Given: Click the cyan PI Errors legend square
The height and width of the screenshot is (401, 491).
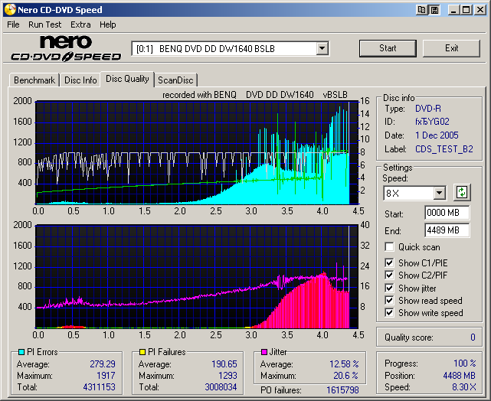Looking at the screenshot, I should pos(20,352).
